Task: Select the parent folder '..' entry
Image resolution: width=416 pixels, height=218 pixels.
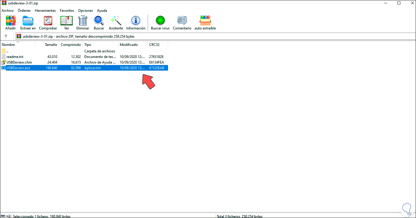Action: click(84, 51)
